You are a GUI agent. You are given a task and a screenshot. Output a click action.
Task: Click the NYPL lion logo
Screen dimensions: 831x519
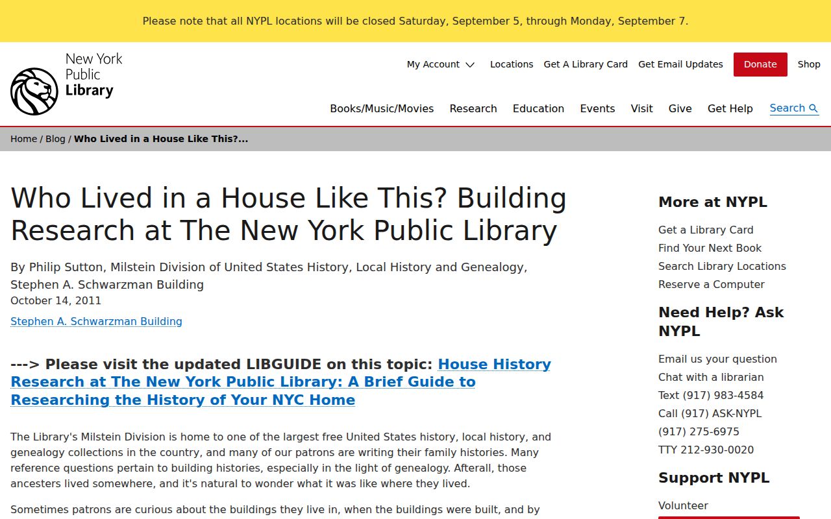(x=34, y=91)
